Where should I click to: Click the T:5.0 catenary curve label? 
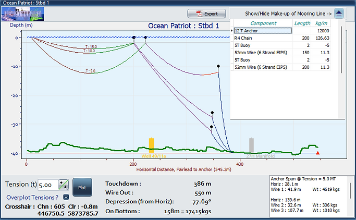click(90, 71)
